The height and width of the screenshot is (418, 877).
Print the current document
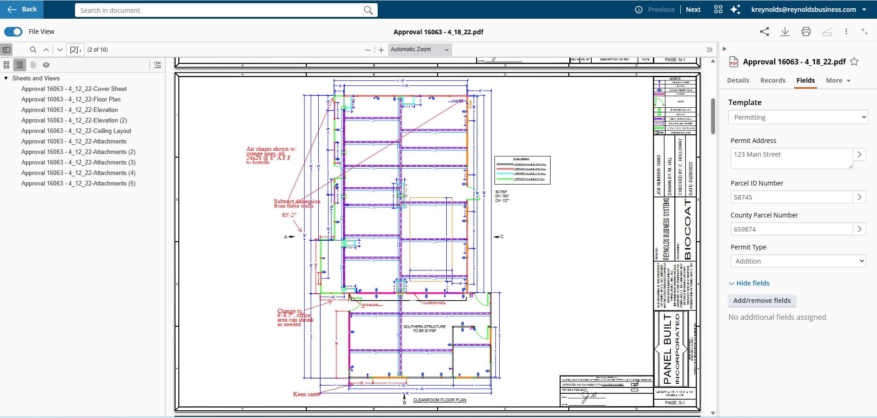pyautogui.click(x=806, y=32)
